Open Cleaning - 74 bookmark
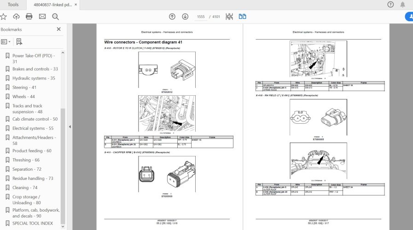Screen dimensions: 413x230 click(x=25, y=188)
